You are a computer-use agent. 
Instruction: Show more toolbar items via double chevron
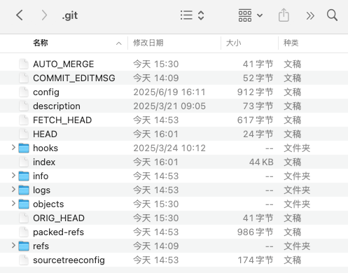pos(310,15)
